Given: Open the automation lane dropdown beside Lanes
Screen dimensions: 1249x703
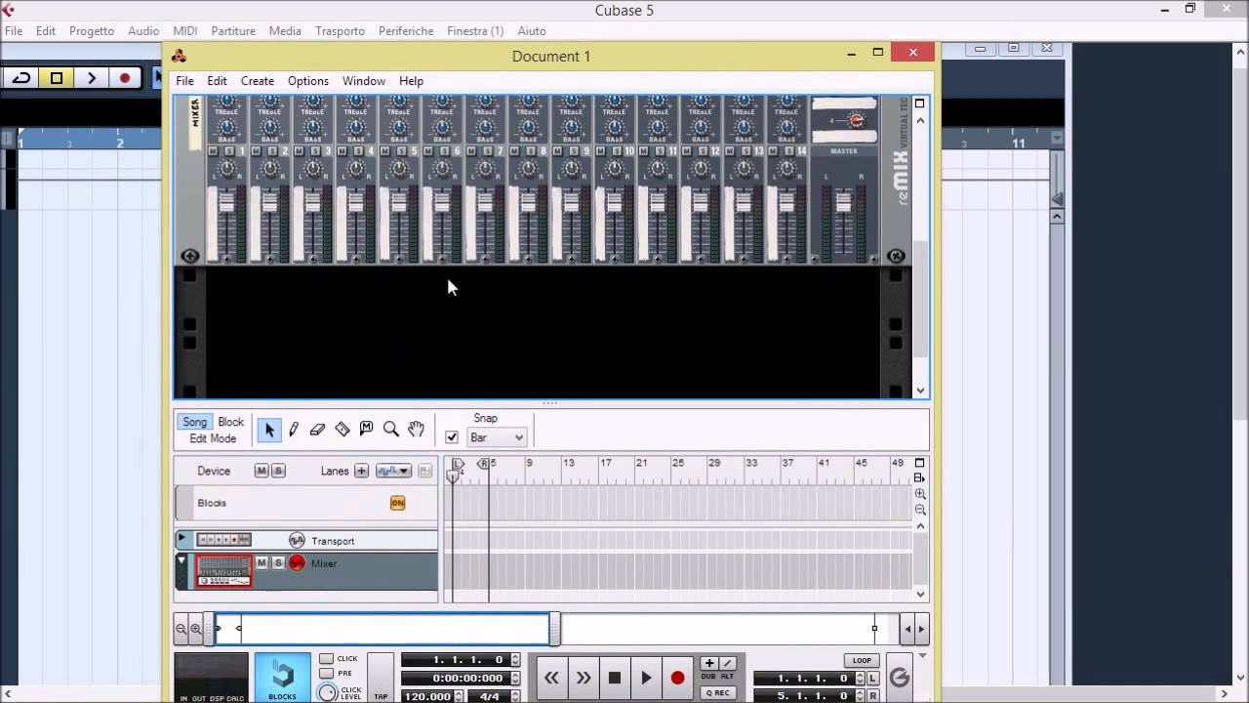Looking at the screenshot, I should point(393,471).
